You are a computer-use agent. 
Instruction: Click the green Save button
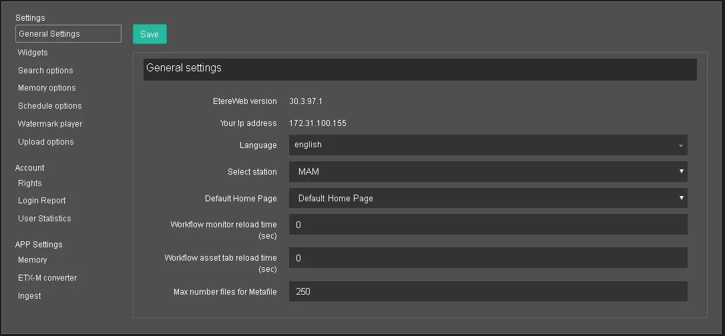point(150,34)
